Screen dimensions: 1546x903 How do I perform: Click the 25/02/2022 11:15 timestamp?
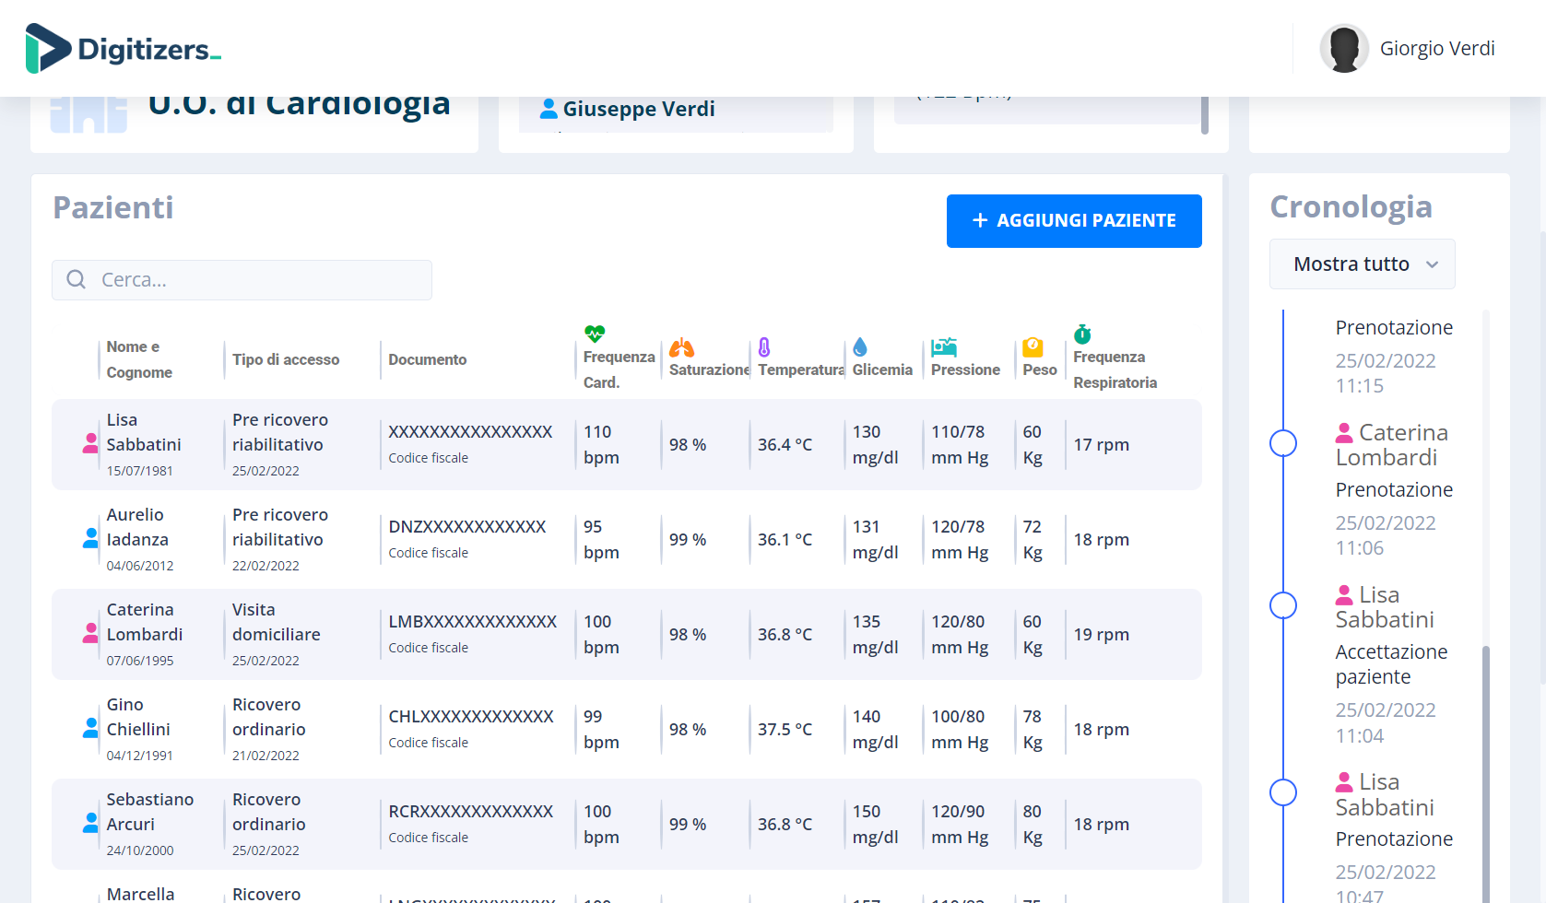(1386, 373)
